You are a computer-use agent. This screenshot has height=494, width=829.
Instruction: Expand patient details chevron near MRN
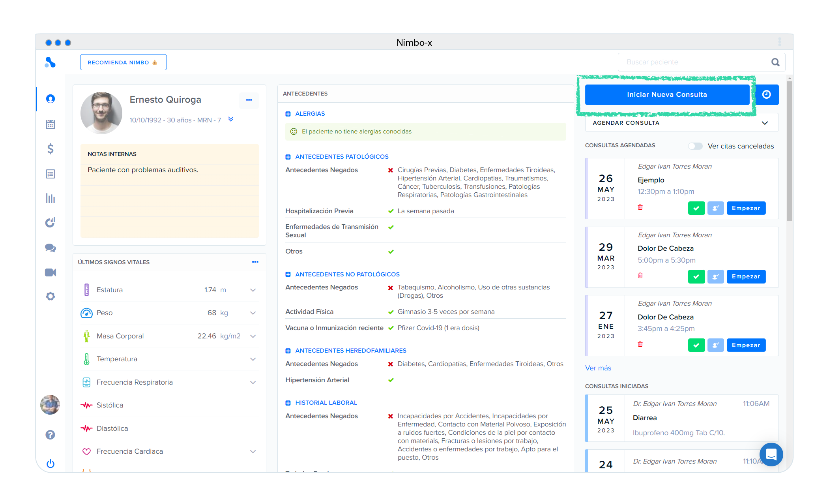pos(231,119)
